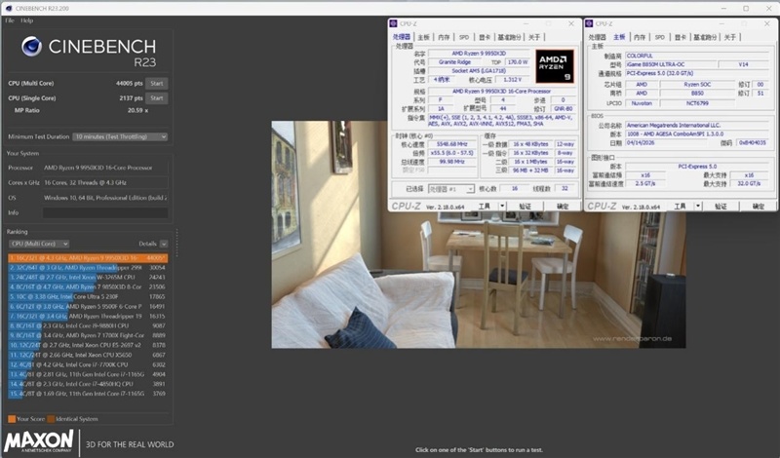
Task: Switch to 主板 tab in left CPU-Z window
Action: (x=423, y=37)
